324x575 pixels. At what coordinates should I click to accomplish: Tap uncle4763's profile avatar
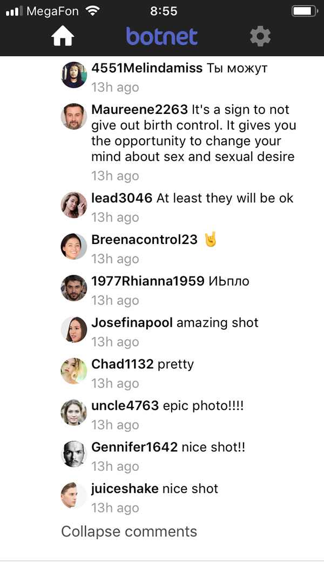coord(74,412)
